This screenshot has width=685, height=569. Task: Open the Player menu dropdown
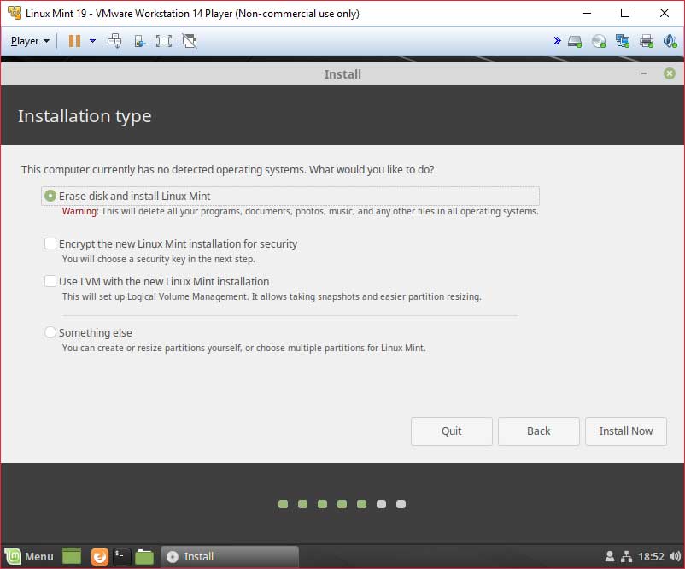pos(30,41)
